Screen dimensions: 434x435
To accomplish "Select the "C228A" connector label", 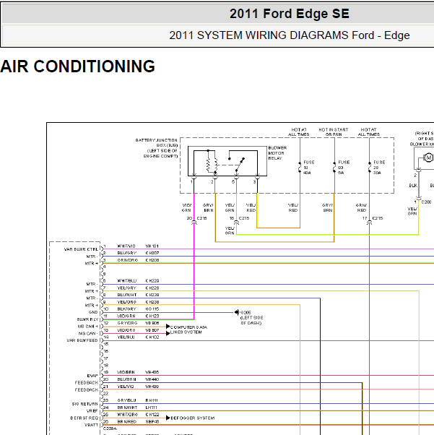I will pyautogui.click(x=110, y=428).
